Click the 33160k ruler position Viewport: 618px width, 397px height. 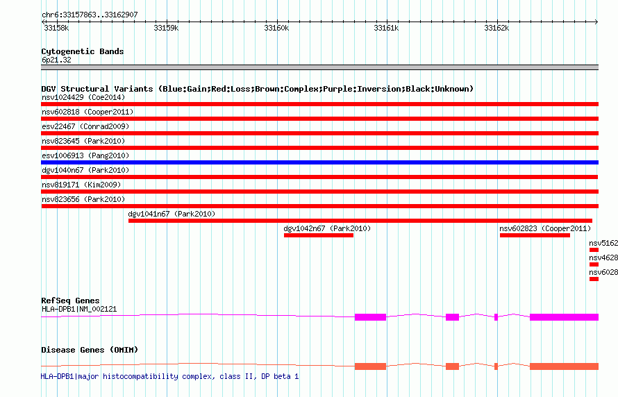[x=276, y=28]
